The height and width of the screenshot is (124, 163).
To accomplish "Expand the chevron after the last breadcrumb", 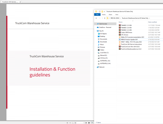I will (149, 18).
